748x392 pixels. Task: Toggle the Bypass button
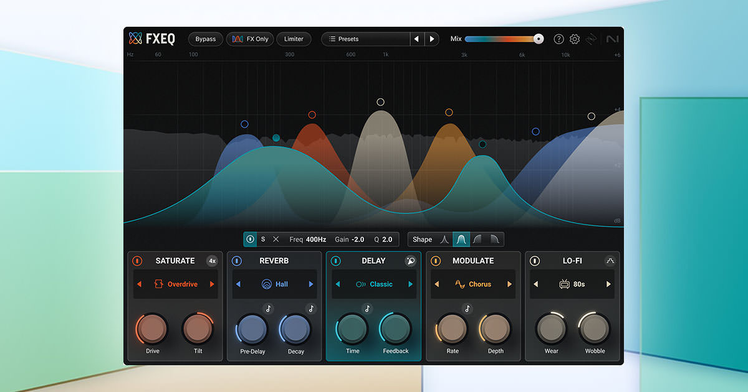[x=206, y=39]
